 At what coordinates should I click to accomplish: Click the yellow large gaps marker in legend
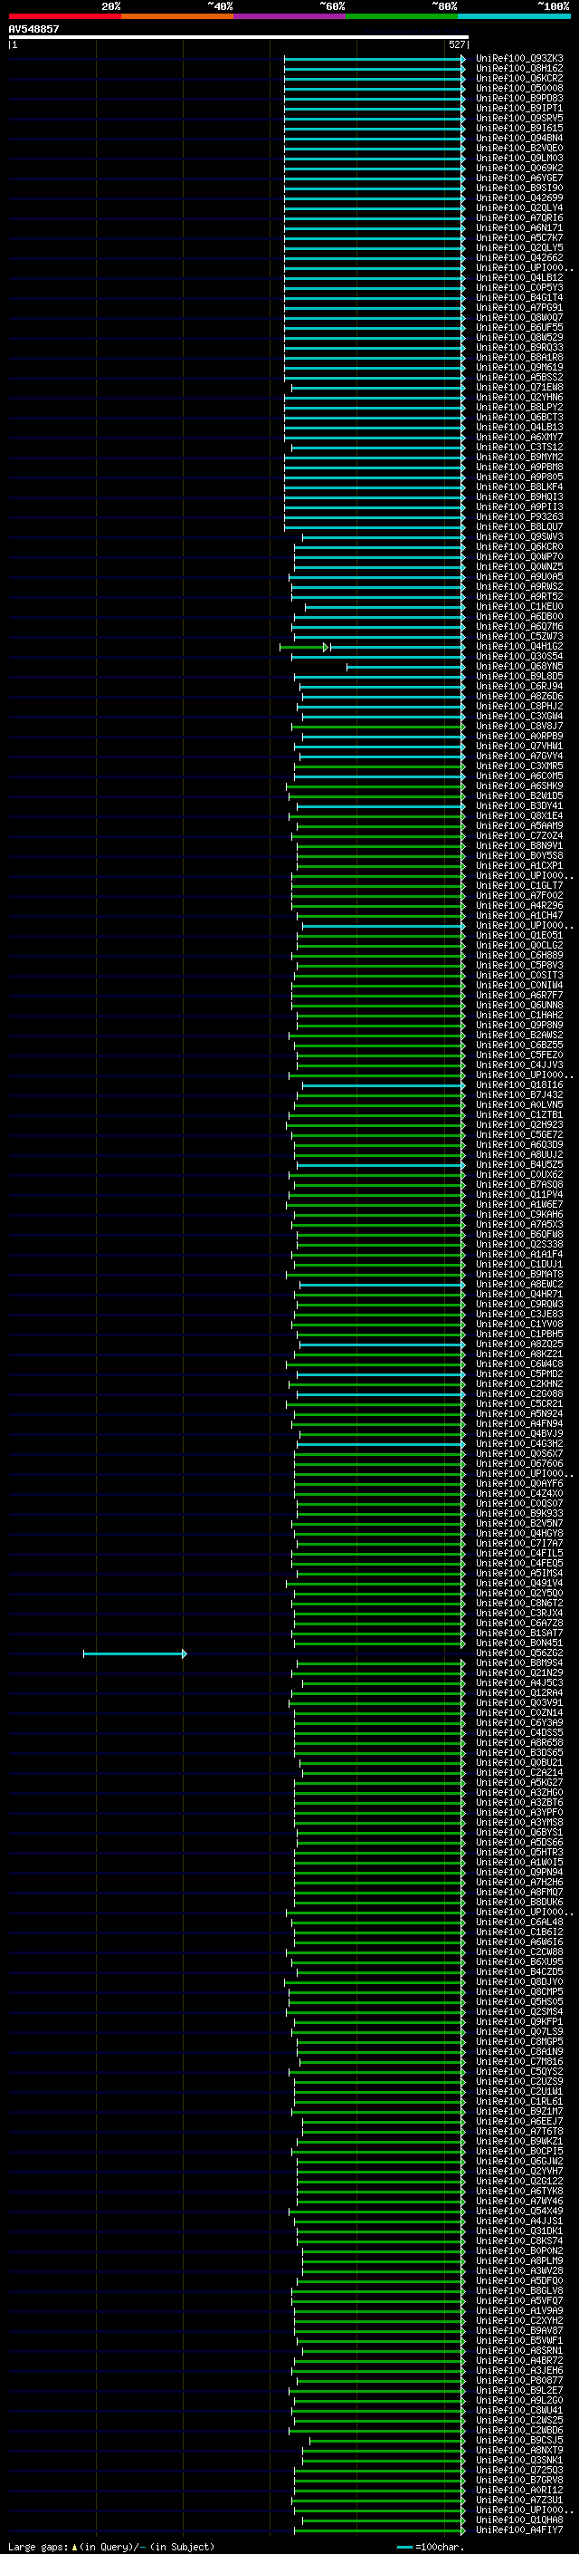coord(74,2546)
